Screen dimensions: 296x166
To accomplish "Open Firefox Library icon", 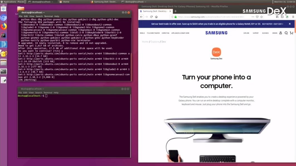I will coord(277,17).
